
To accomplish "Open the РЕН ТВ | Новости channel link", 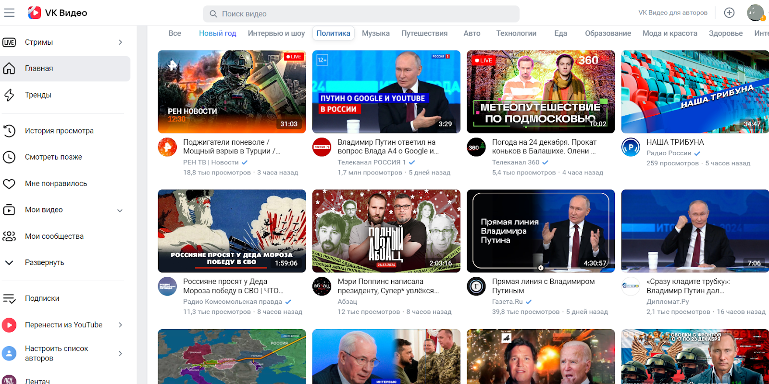I will [x=211, y=162].
